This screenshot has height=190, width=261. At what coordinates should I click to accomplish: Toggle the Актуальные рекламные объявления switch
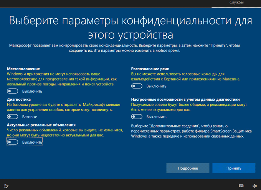(x=13, y=142)
